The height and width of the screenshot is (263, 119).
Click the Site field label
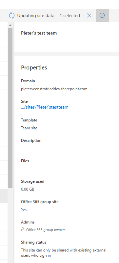(x=24, y=101)
